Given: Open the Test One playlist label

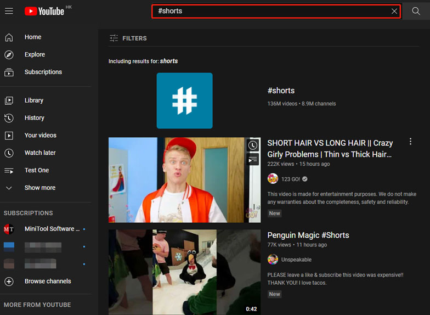Looking at the screenshot, I should pos(37,170).
